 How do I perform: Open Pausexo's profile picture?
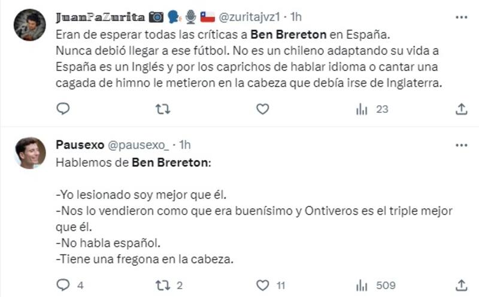(x=30, y=154)
